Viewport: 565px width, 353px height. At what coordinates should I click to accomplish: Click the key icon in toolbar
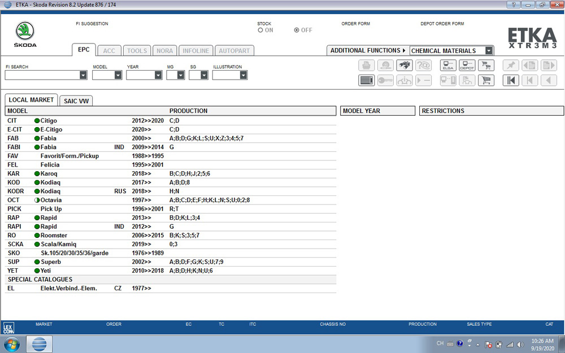click(385, 80)
